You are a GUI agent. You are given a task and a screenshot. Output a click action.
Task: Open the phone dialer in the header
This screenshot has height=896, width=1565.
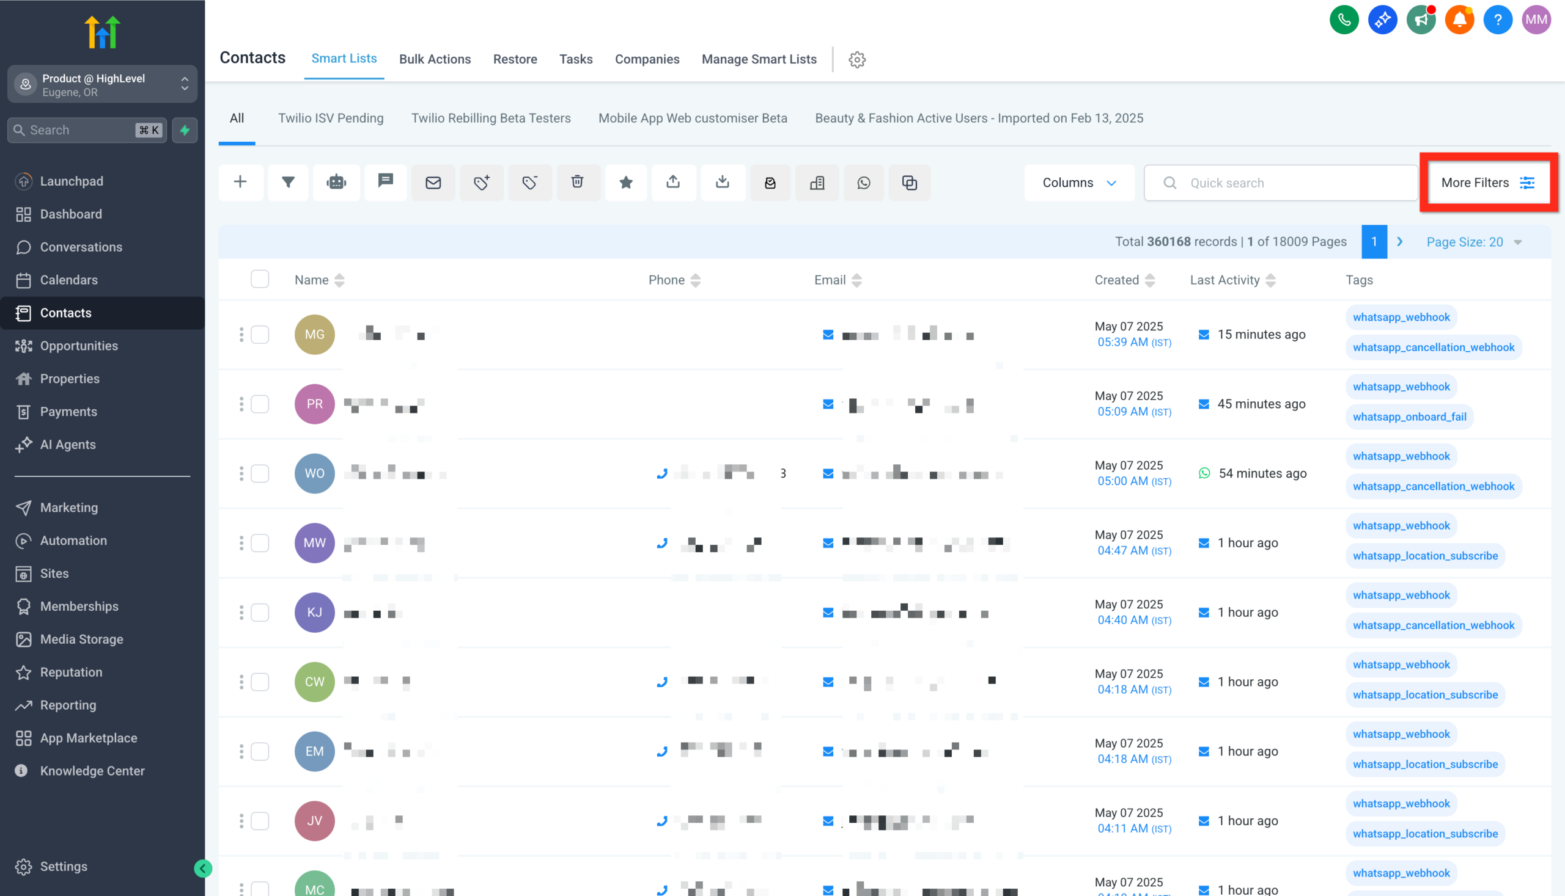(1344, 19)
